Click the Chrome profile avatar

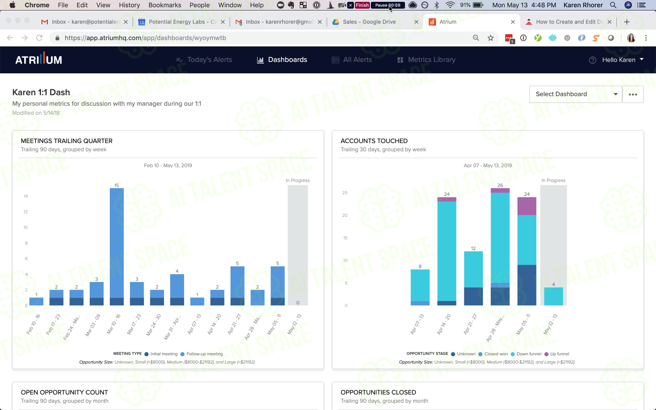pyautogui.click(x=631, y=38)
